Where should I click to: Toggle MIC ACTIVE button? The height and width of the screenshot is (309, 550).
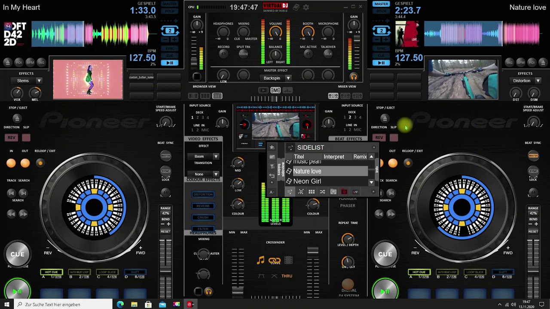coord(308,54)
